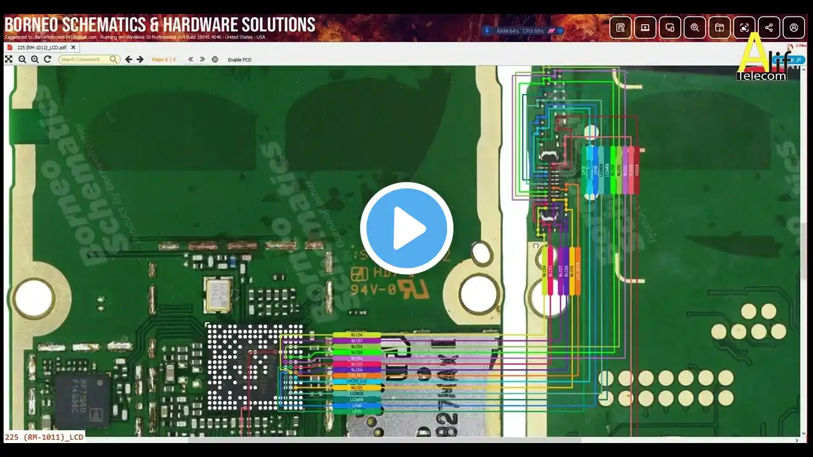Click the LPTE green signal label
The height and width of the screenshot is (457, 813).
[357, 411]
